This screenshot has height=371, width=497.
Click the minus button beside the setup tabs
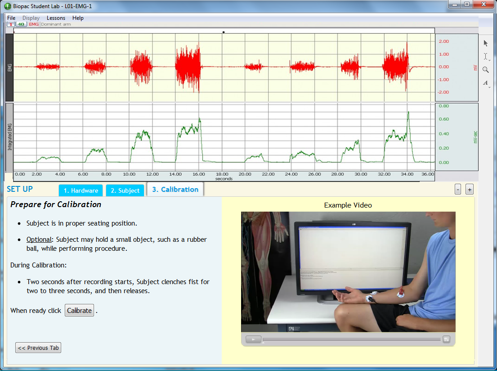pyautogui.click(x=458, y=190)
